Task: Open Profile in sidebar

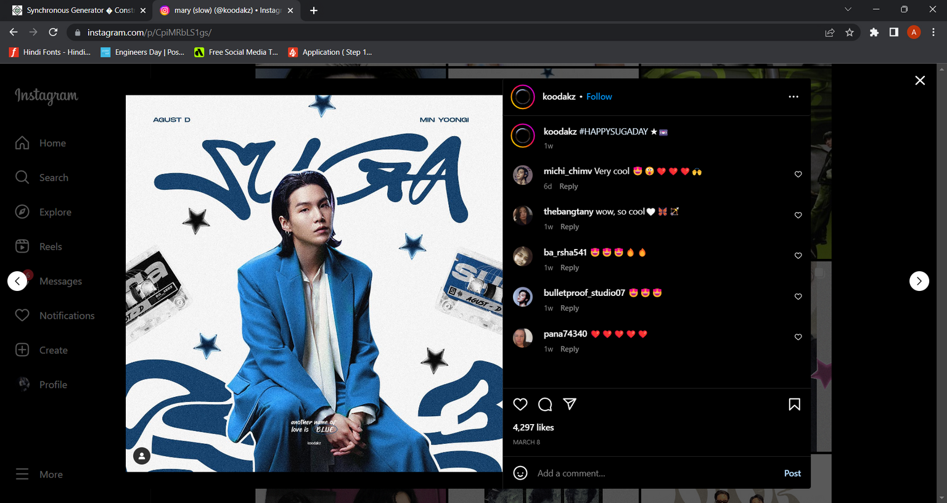Action: (x=41, y=385)
